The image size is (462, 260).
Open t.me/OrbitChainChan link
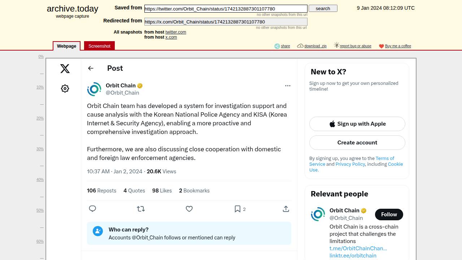point(358,248)
